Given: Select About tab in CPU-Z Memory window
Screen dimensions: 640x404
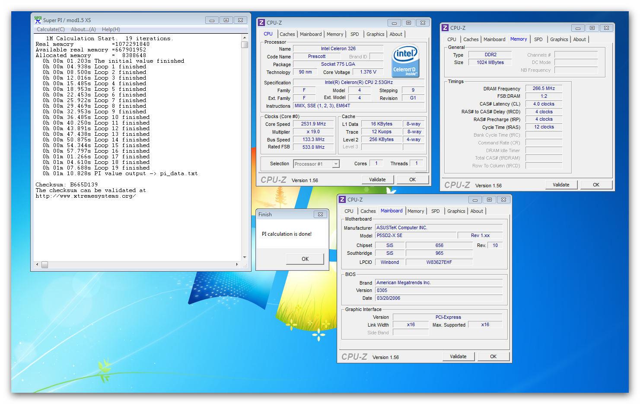Looking at the screenshot, I should tap(580, 39).
